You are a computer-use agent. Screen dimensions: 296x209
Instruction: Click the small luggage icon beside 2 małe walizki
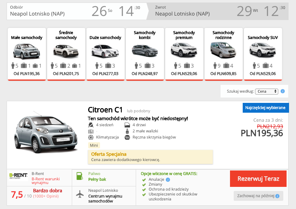[x=127, y=131]
